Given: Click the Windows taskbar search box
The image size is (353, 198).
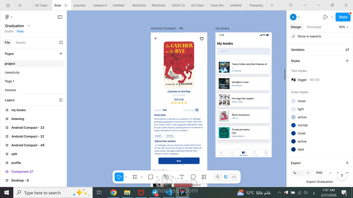Looking at the screenshot, I should [x=53, y=193].
